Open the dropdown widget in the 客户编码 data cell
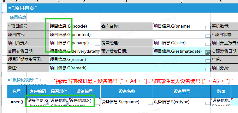The height and width of the screenshot is (113, 238). click(47, 103)
